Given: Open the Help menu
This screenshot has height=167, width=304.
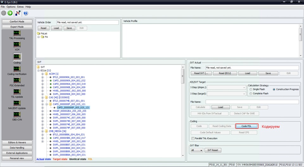Looking at the screenshot, I should (28, 7).
